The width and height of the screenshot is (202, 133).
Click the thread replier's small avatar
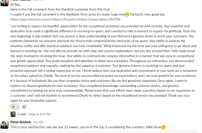click(x=13, y=114)
